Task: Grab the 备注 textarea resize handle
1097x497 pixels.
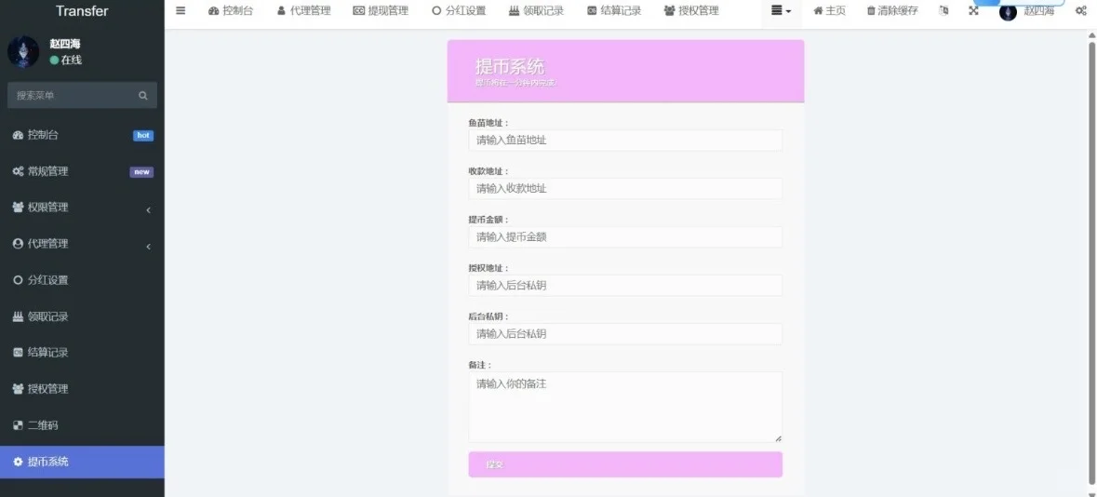Action: [x=778, y=438]
